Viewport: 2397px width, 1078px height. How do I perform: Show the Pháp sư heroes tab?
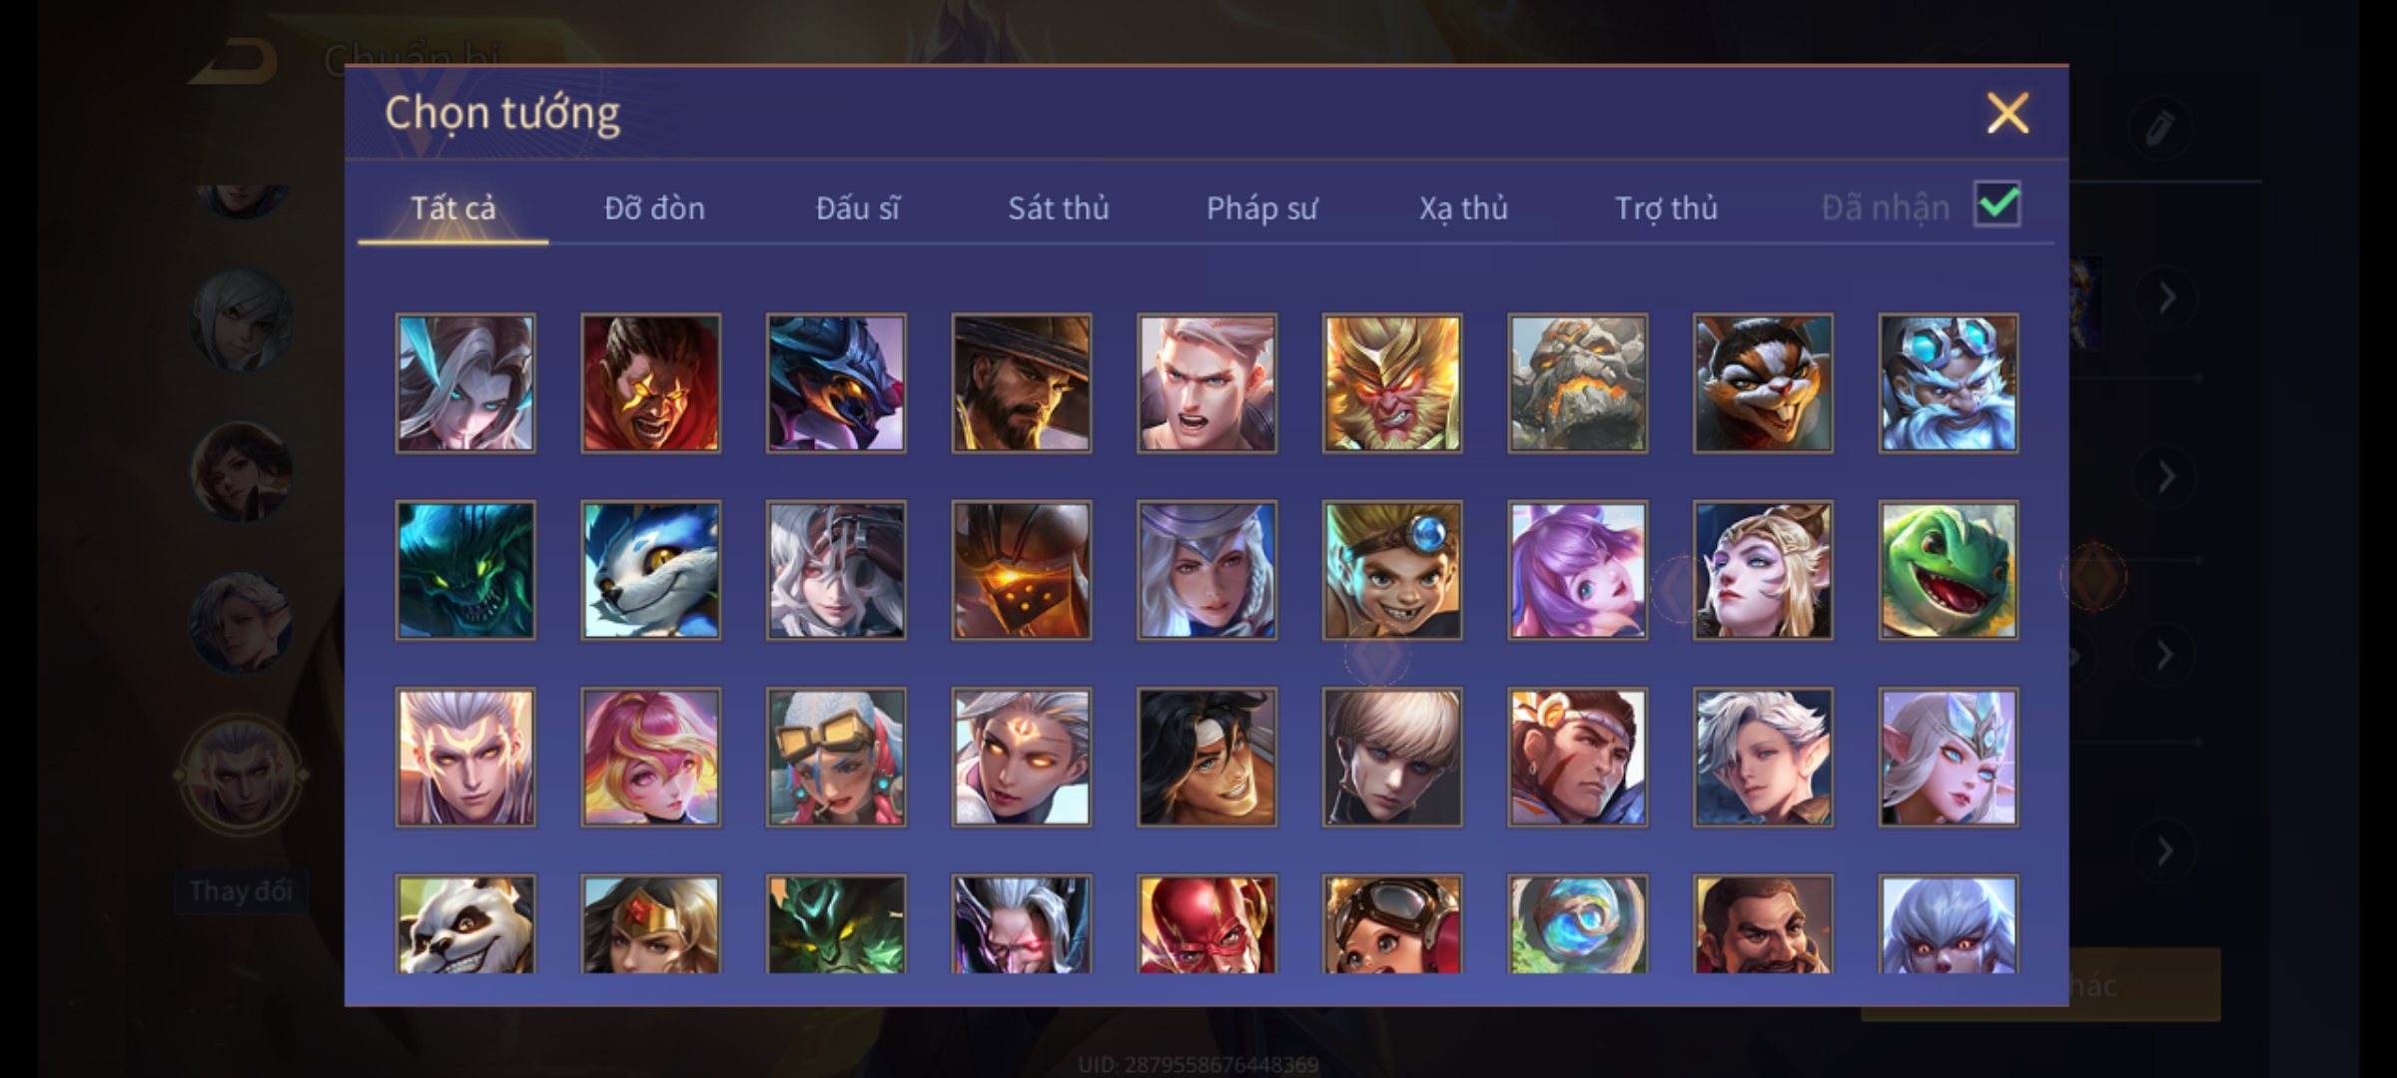click(x=1261, y=208)
